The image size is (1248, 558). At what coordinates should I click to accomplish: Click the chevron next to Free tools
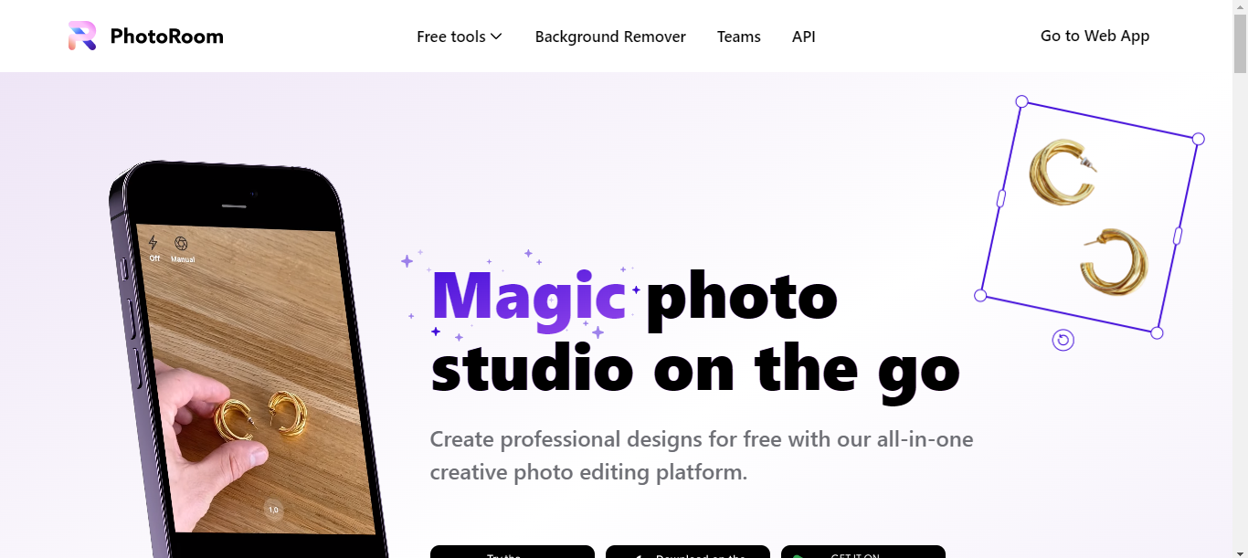[496, 37]
